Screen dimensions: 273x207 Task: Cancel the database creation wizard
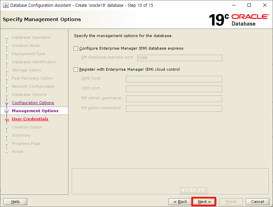click(x=257, y=202)
